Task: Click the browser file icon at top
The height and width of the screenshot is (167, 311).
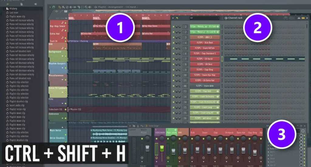Action: 22,4
